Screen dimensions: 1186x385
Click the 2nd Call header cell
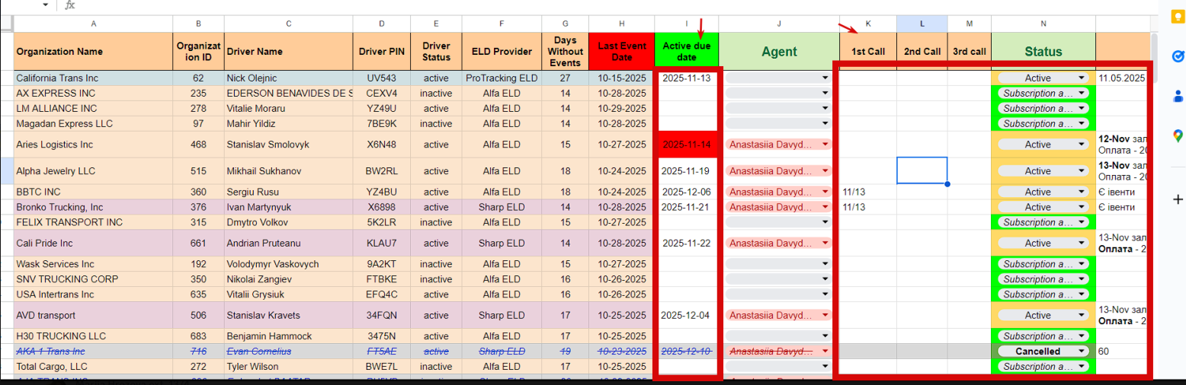922,52
